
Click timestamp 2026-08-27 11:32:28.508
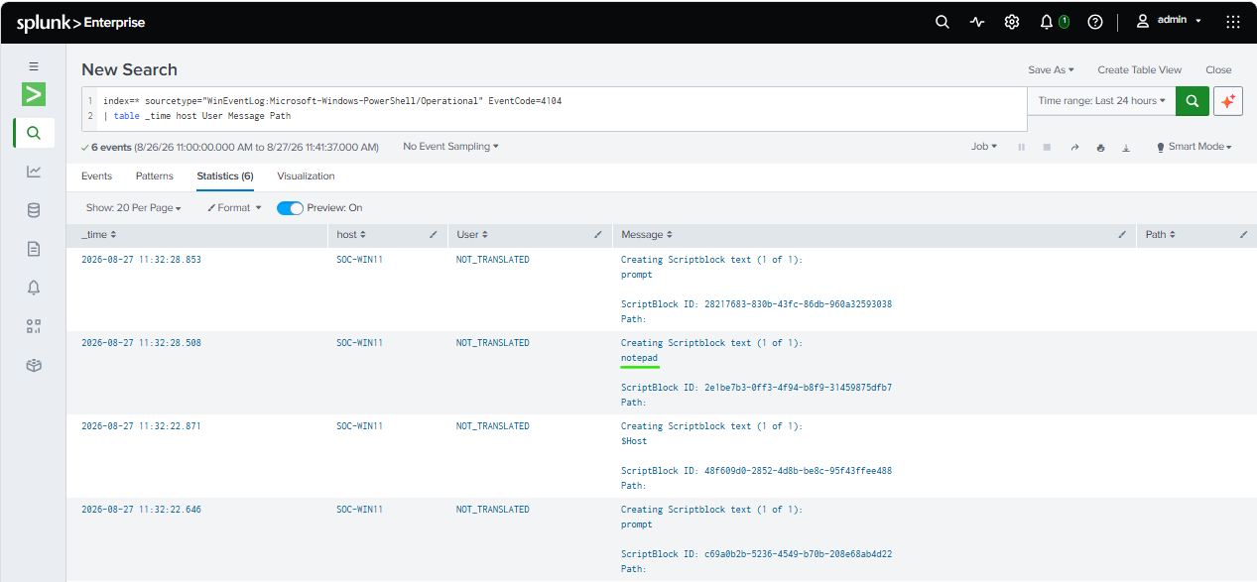click(141, 343)
